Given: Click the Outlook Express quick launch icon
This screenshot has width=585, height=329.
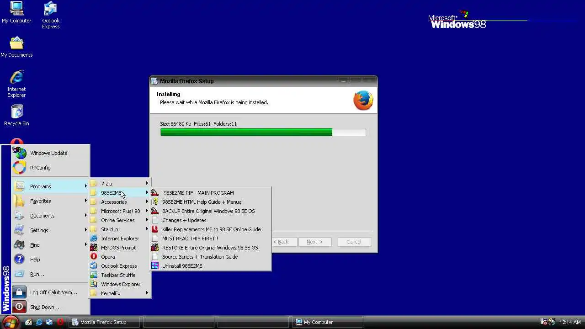Looking at the screenshot, I should tap(49, 322).
